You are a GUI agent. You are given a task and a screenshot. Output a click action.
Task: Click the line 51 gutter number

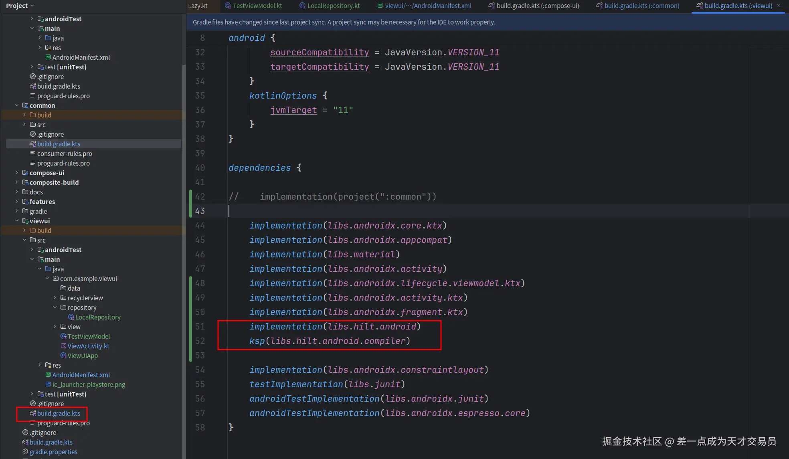tap(200, 327)
